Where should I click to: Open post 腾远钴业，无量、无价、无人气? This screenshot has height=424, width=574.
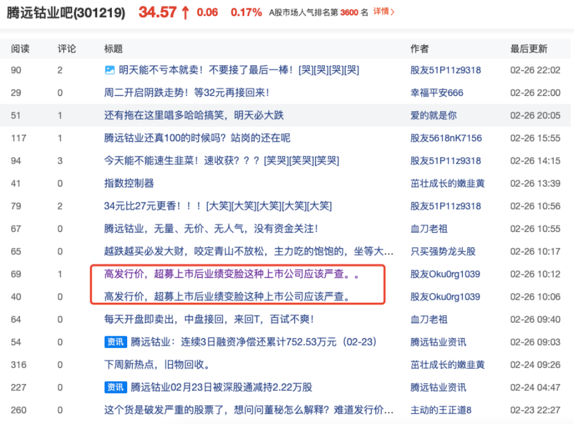(211, 229)
